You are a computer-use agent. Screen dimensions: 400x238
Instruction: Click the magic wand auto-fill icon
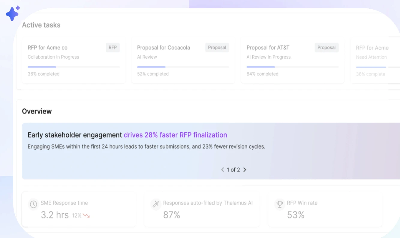[x=156, y=204]
